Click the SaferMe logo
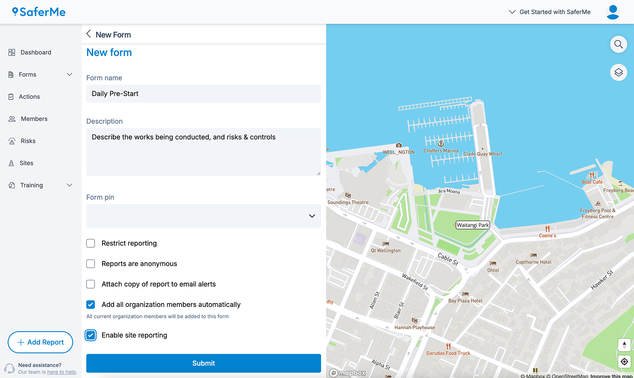 39,12
